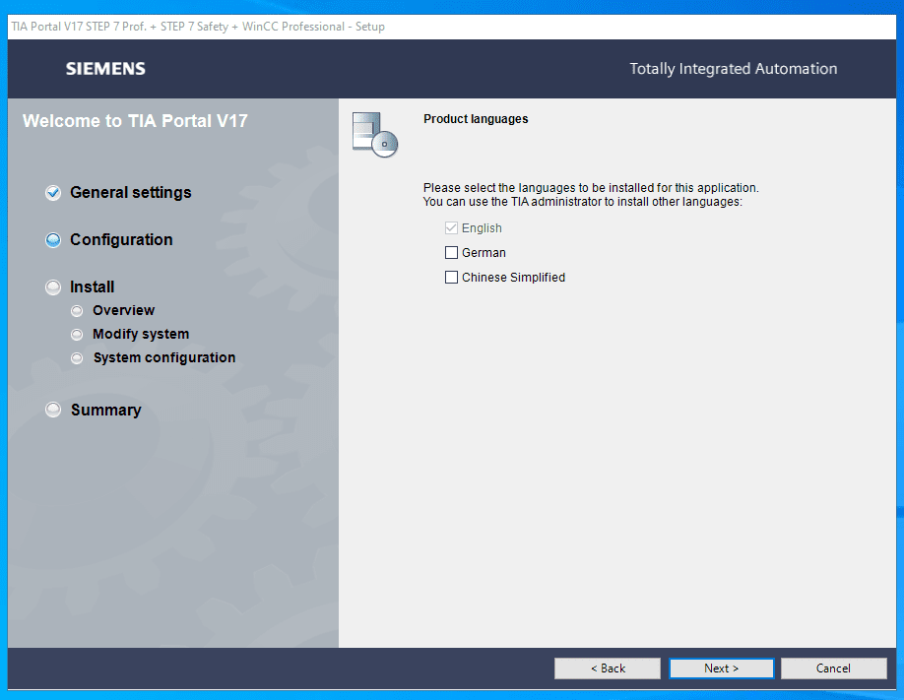Screen dimensions: 904x700
Task: Click the setup window title bar text
Action: pyautogui.click(x=198, y=27)
